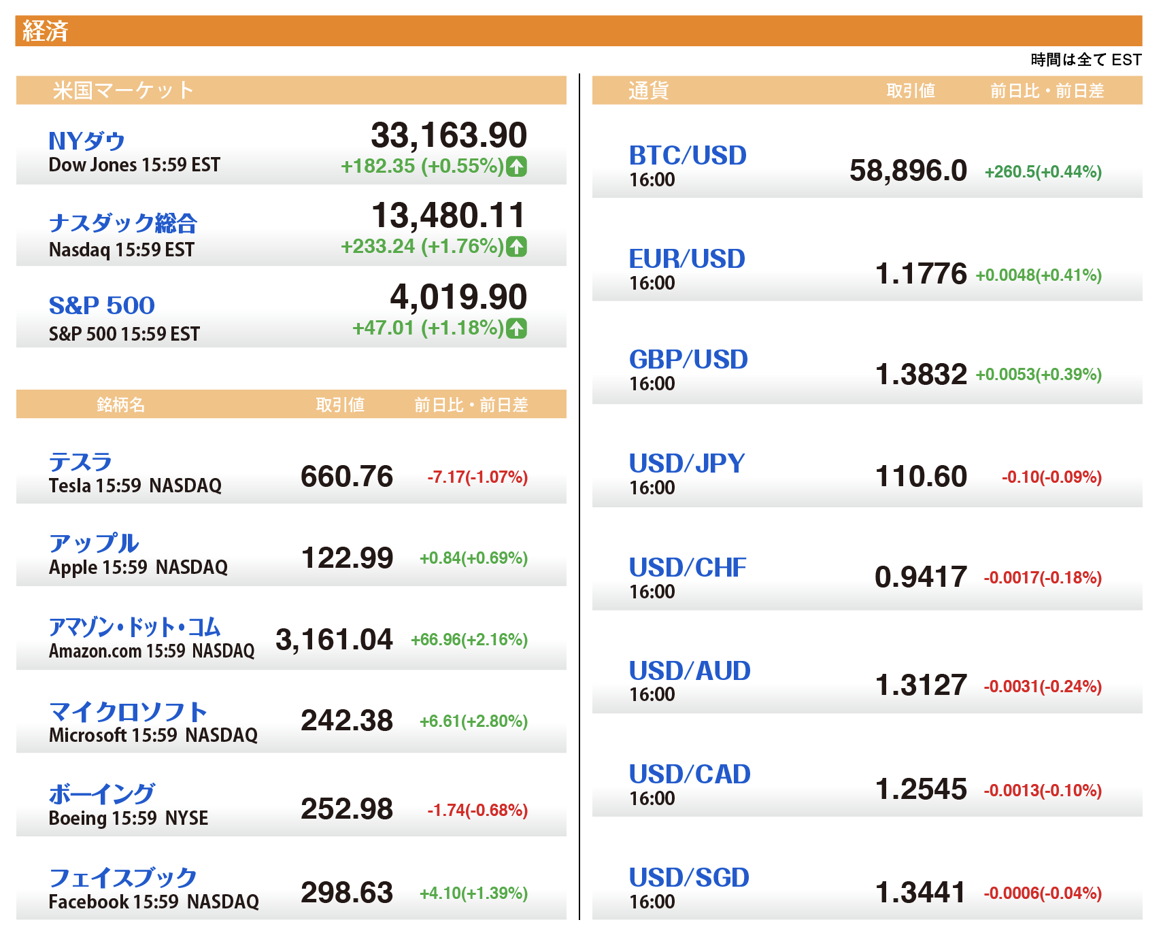Select the USD/JPY currency pair

click(x=687, y=464)
